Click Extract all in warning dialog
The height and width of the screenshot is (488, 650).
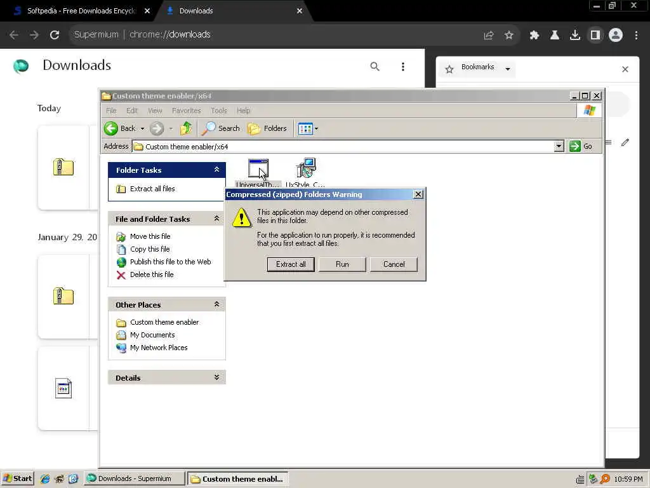291,264
